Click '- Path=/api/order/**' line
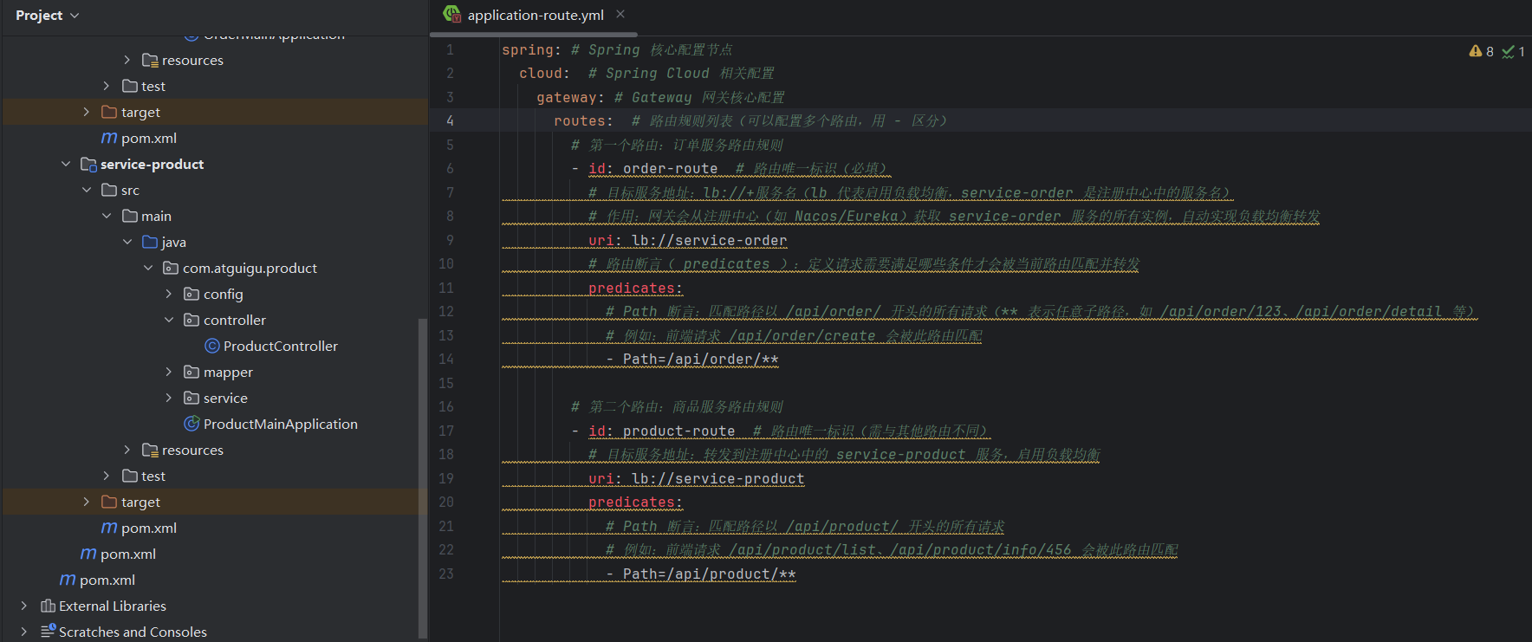The width and height of the screenshot is (1532, 642). 692,360
